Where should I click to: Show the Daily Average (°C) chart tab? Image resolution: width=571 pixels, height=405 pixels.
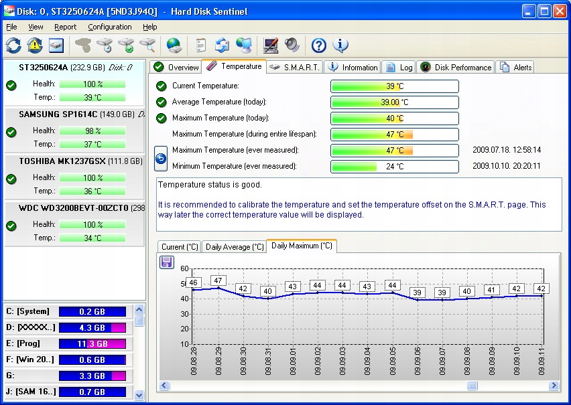point(234,247)
